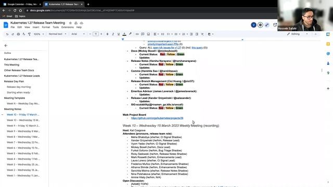Jump to Release Day Plan in outline
The image size is (333, 187).
click(14, 82)
